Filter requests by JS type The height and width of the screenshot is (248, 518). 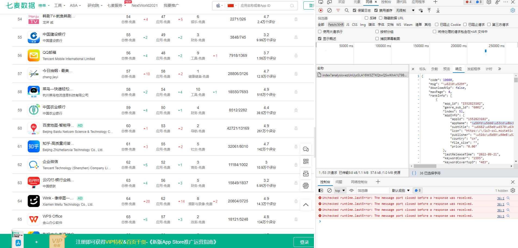tap(348, 24)
